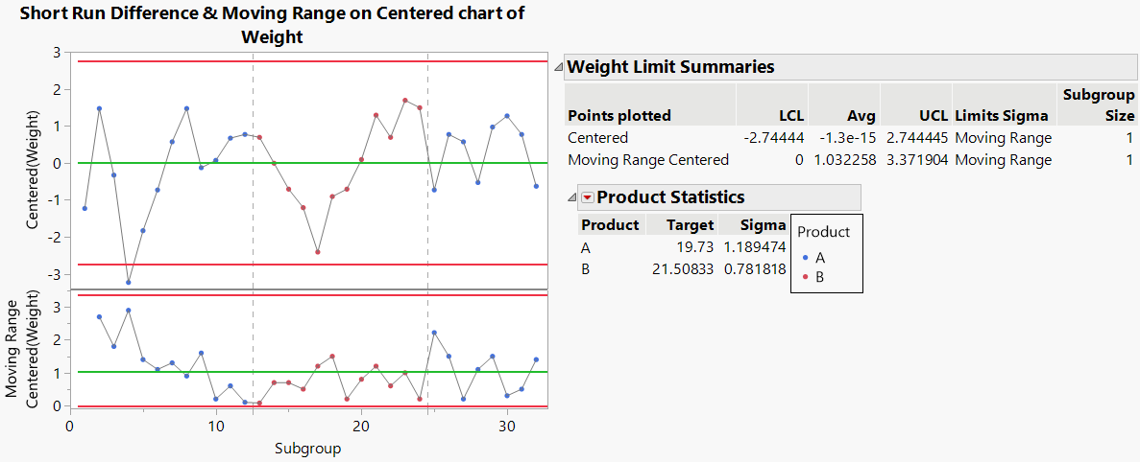Open the Product Statistics red triangle menu
This screenshot has width=1140, height=462.
pos(587,197)
